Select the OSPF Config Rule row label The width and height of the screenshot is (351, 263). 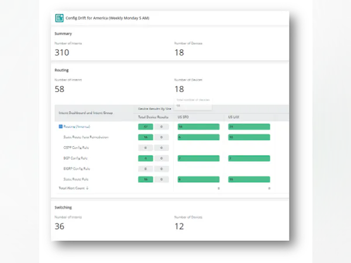click(76, 148)
